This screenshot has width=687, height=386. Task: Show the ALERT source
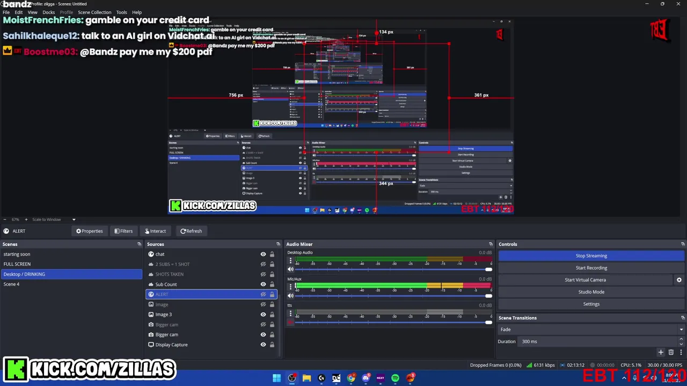click(x=263, y=294)
